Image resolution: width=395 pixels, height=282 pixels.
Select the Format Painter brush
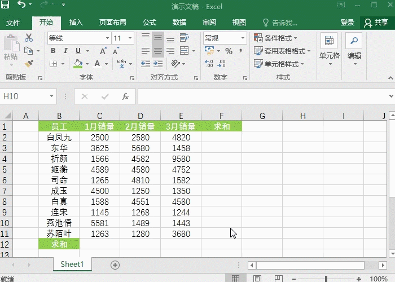click(29, 63)
